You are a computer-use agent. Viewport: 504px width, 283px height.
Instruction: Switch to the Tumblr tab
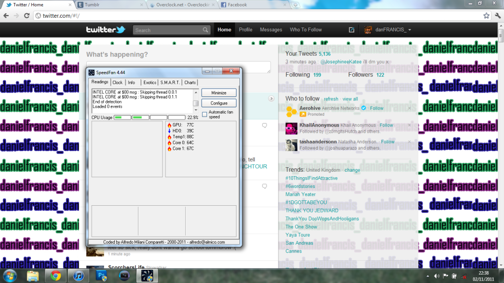coord(110,5)
